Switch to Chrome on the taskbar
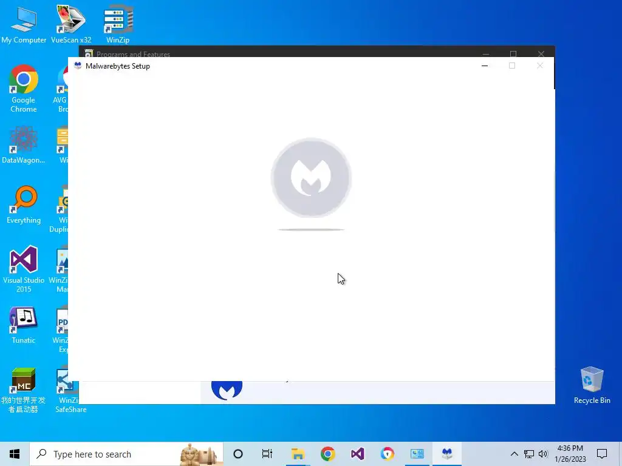The height and width of the screenshot is (466, 622). [327, 454]
